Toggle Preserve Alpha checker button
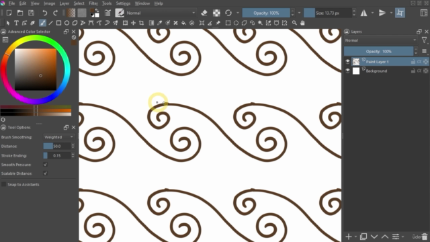430x242 pixels. (216, 13)
